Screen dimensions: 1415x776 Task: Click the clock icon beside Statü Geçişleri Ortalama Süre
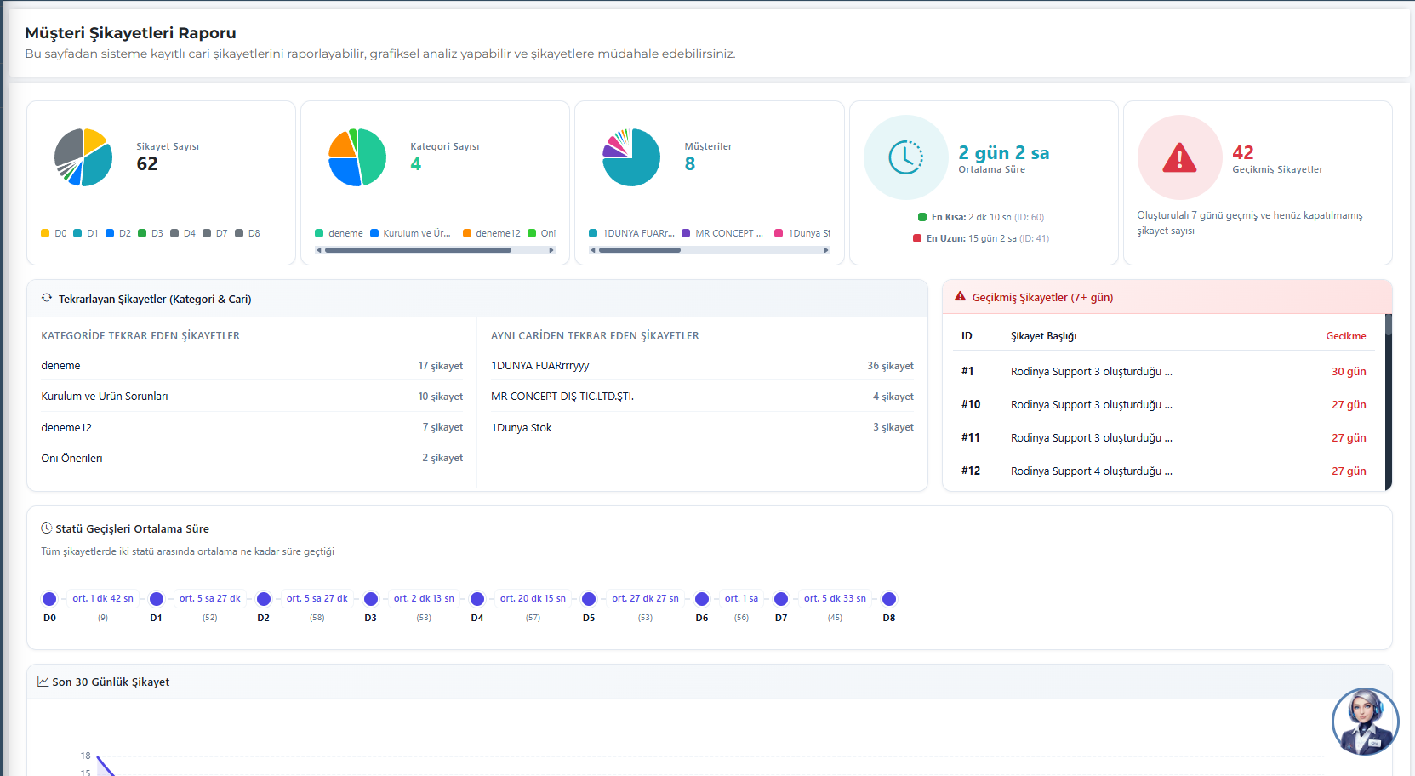tap(47, 528)
